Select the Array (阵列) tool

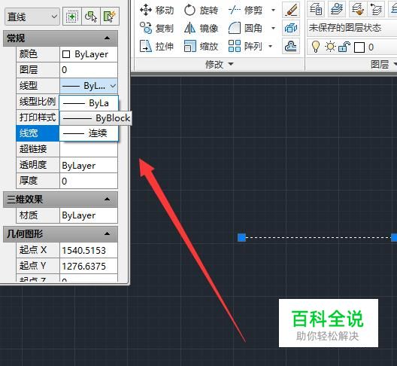click(x=245, y=46)
